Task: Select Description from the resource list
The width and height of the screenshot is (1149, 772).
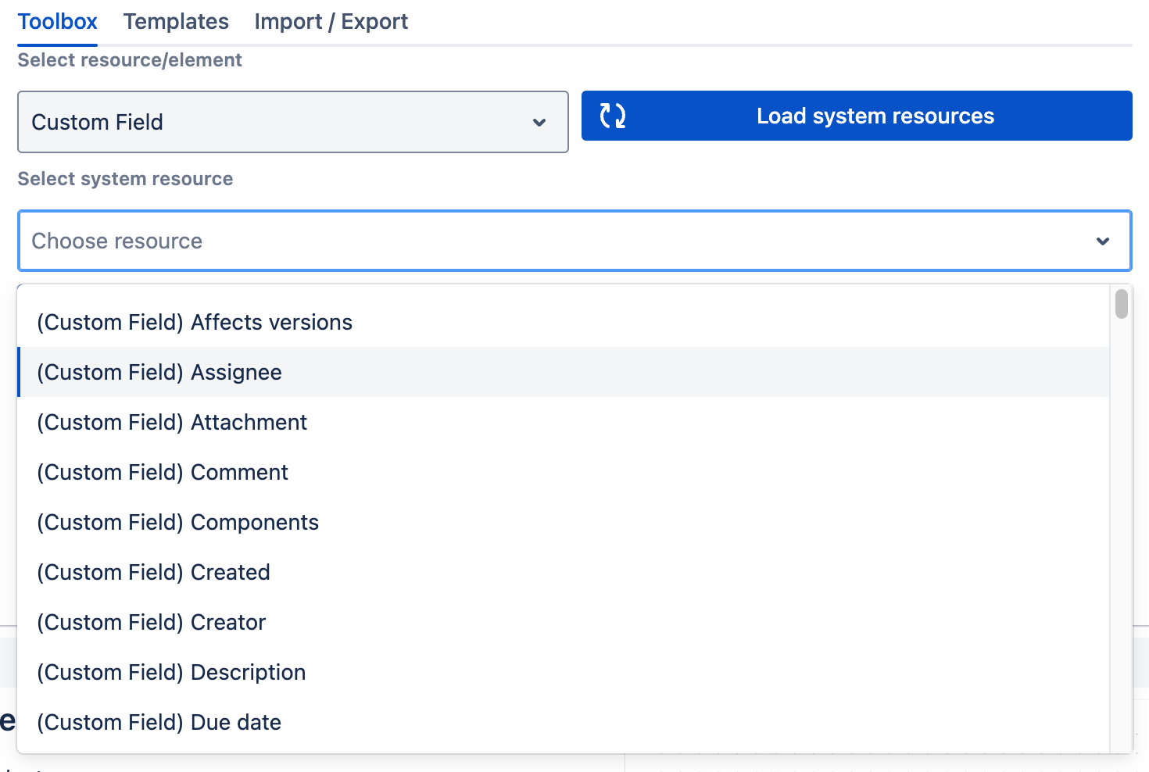Action: click(171, 673)
